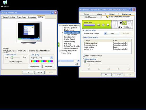Click the NVIDIA logo banner image
Screen dimensions: 146x110
point(108,25)
